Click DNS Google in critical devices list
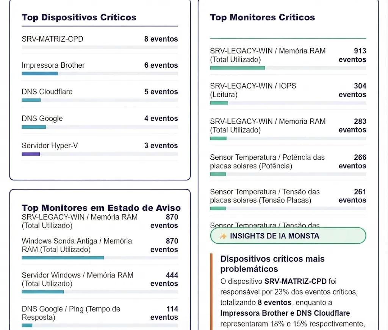388x330 pixels. [42, 118]
